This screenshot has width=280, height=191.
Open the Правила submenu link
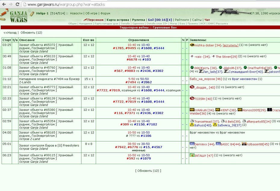tap(193, 24)
